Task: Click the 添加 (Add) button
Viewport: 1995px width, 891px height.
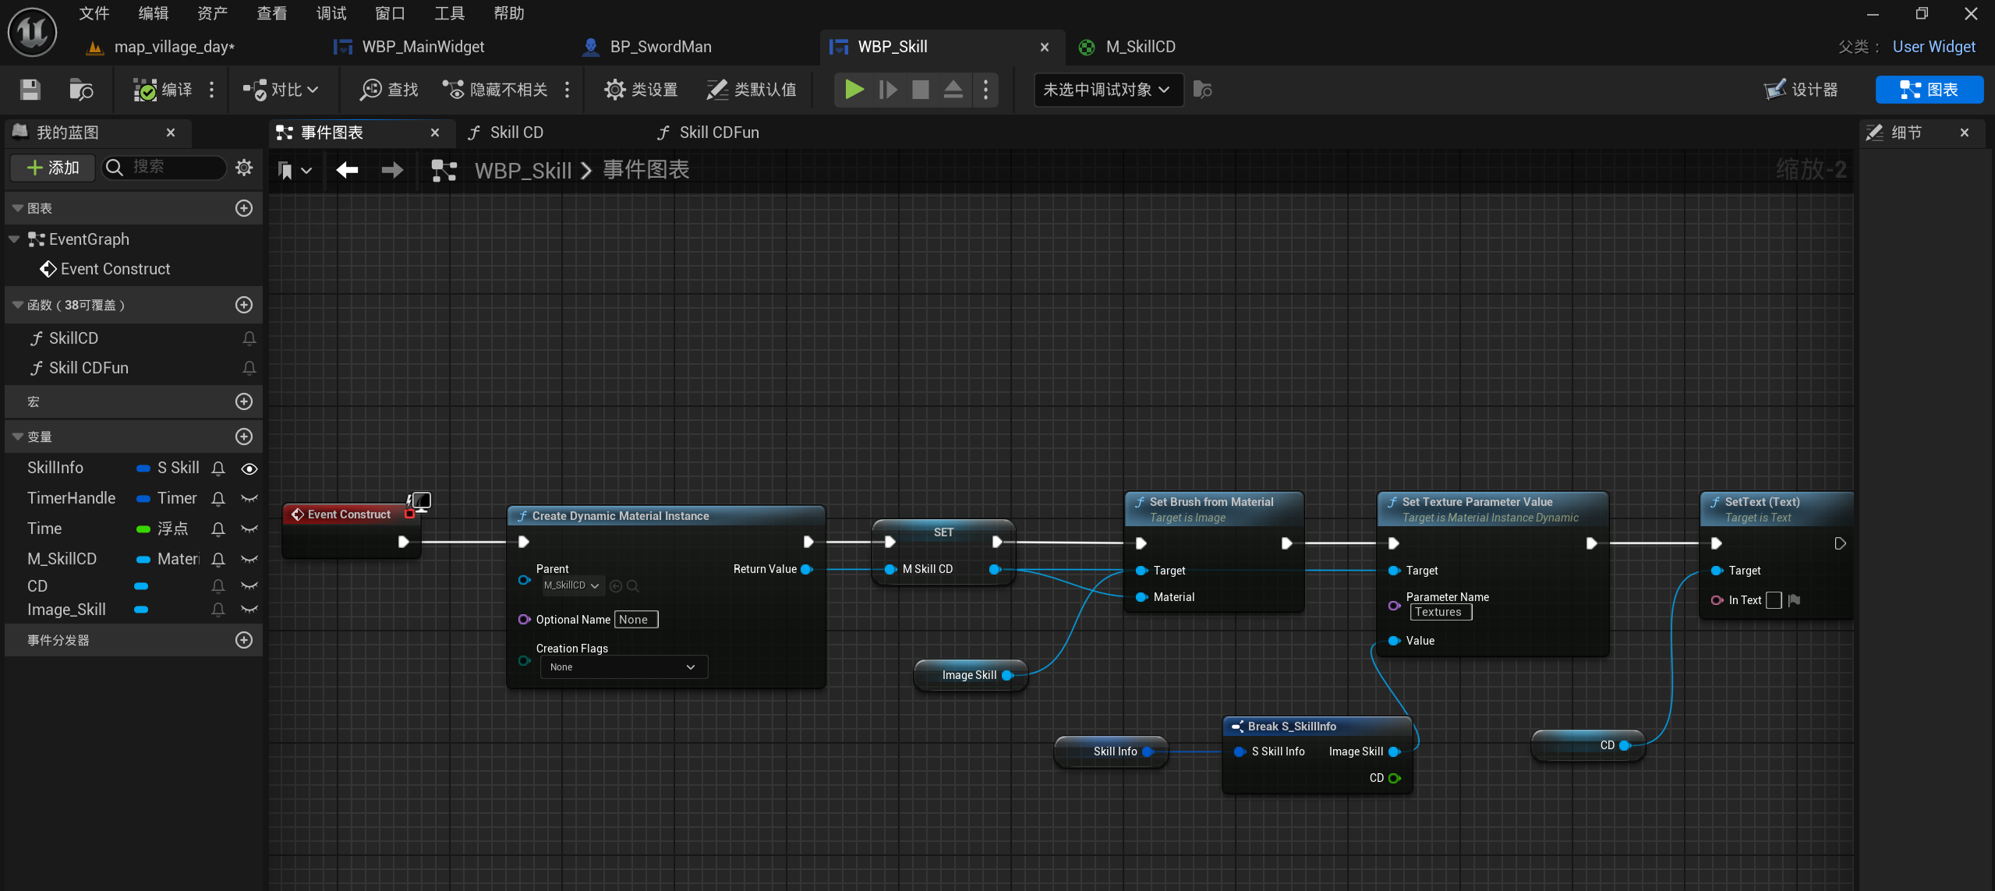Action: click(52, 168)
